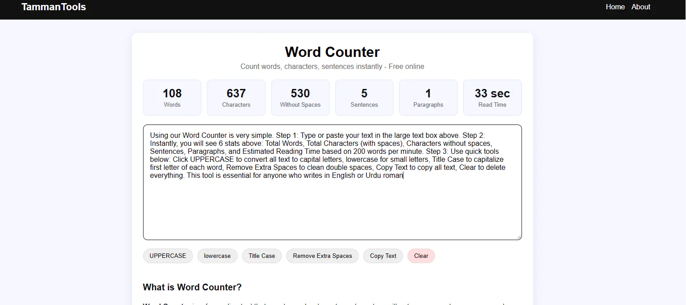686x305 pixels.
Task: Click the TammanTools site logo
Action: click(x=53, y=7)
